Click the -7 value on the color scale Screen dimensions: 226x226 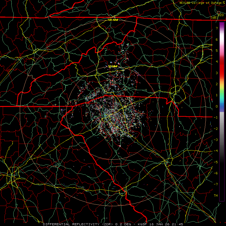[216, 184]
